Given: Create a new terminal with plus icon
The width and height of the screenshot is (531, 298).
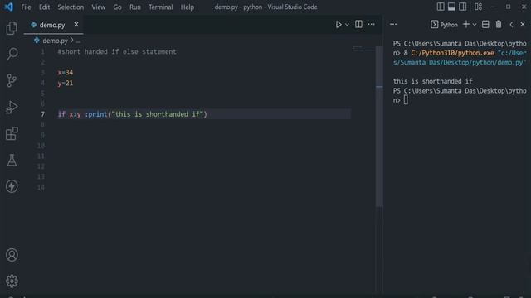Looking at the screenshot, I should 466,24.
